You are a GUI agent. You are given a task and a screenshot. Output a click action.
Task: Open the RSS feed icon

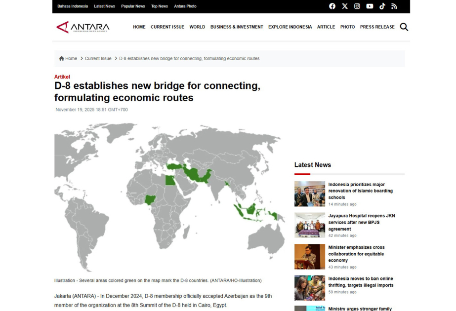394,6
